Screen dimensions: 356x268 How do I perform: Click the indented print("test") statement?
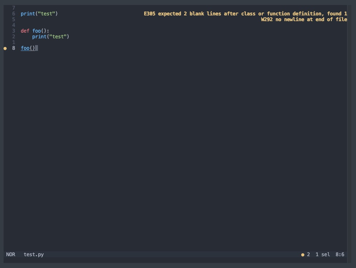(x=50, y=37)
